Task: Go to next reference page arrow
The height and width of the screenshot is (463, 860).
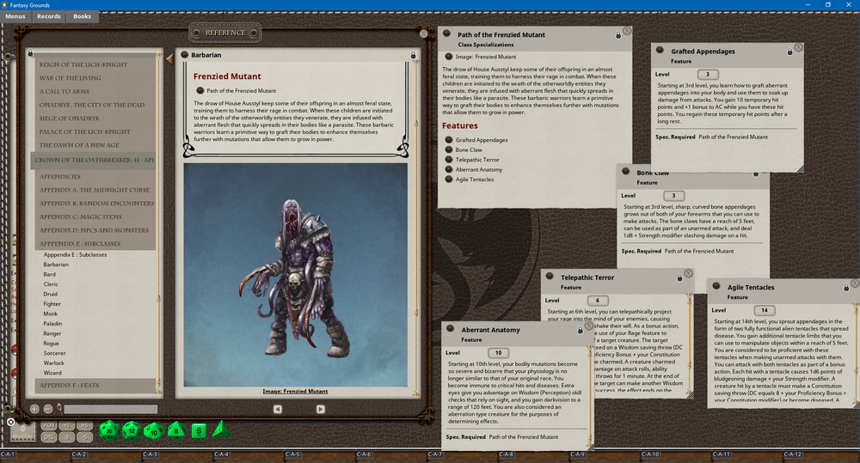Action: tap(320, 409)
